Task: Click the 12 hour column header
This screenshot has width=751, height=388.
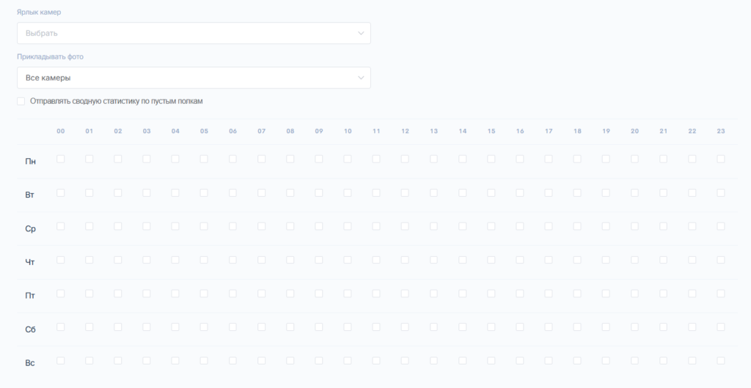Action: [x=405, y=131]
